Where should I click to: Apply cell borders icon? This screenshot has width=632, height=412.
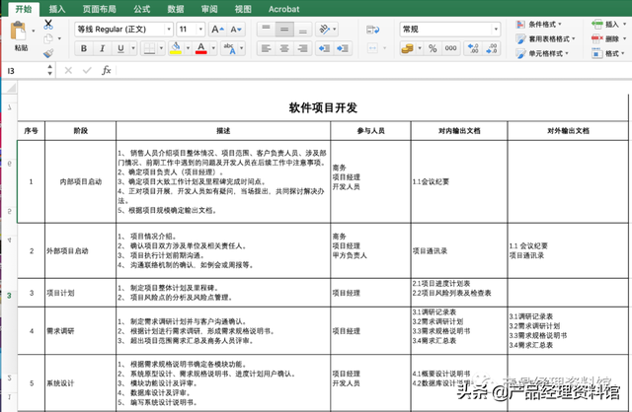coord(149,48)
